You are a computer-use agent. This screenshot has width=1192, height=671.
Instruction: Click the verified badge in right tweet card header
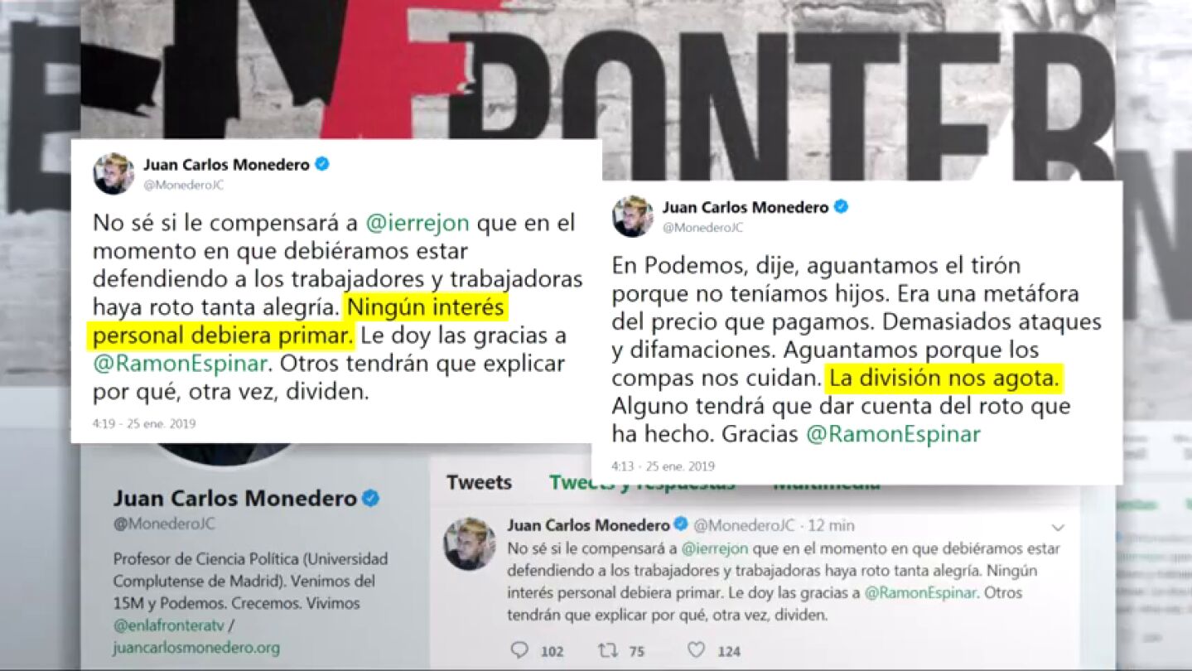click(x=841, y=207)
